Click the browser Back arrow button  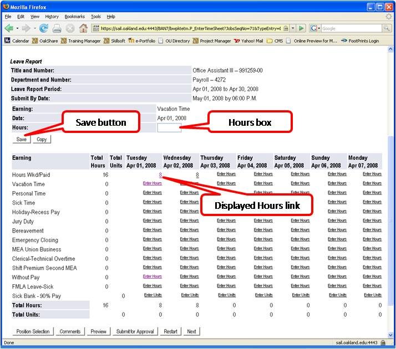coord(9,28)
